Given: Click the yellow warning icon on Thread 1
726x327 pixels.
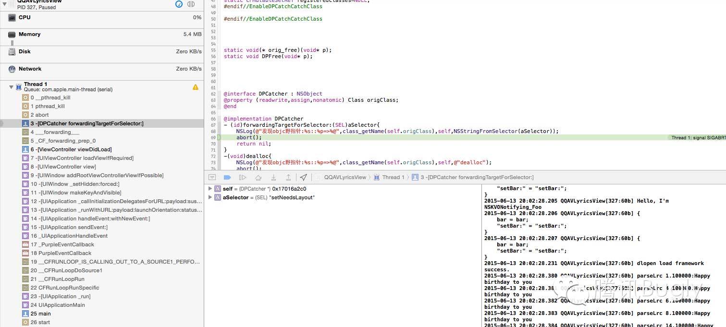Looking at the screenshot, I should click(x=195, y=87).
